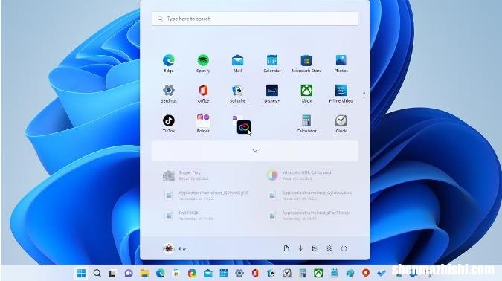Open To Do checkmark icon on taskbar

tap(382, 274)
